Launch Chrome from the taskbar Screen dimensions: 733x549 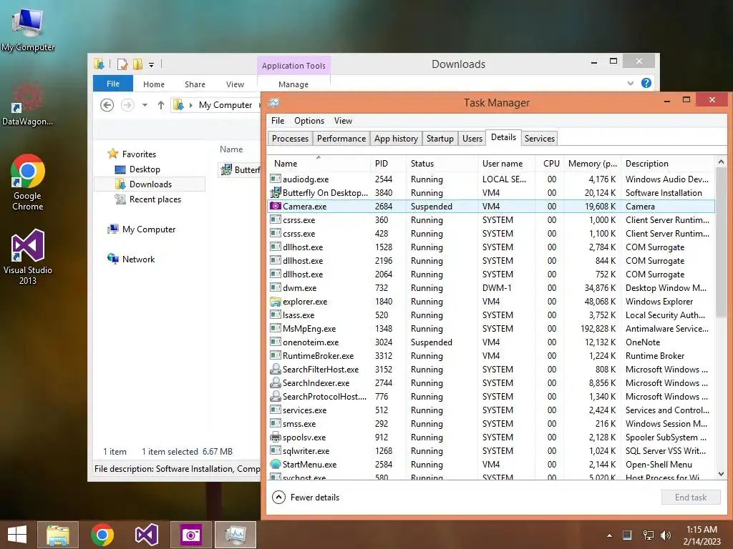pyautogui.click(x=102, y=535)
